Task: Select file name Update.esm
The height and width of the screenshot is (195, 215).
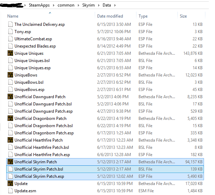Action: click(x=25, y=191)
